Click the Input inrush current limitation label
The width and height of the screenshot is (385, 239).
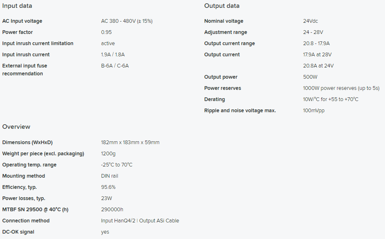tap(38, 43)
